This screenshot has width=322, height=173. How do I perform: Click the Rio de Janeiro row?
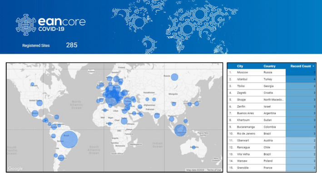point(272,133)
